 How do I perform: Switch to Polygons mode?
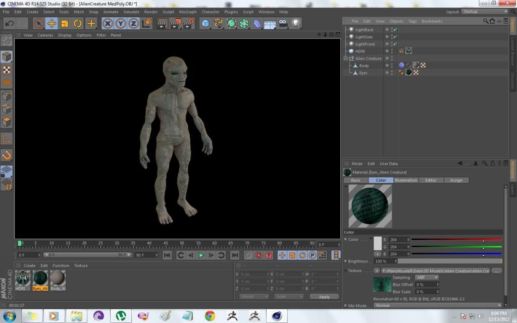6,122
